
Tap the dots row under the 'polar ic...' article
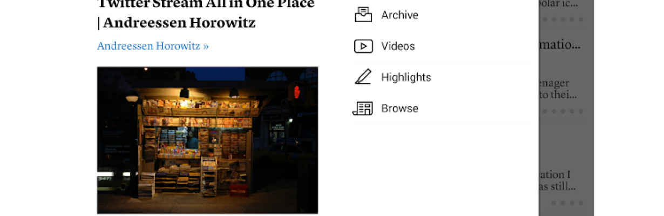(x=564, y=19)
